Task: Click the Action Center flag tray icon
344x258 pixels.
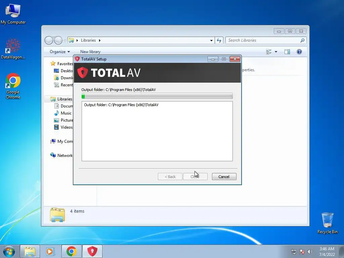Action: [302, 252]
